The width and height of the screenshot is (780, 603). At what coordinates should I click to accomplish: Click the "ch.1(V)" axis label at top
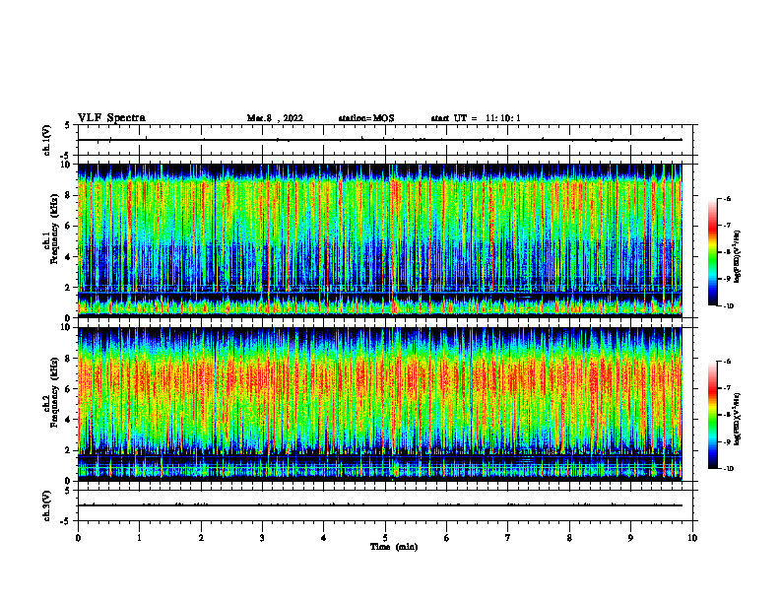click(46, 140)
